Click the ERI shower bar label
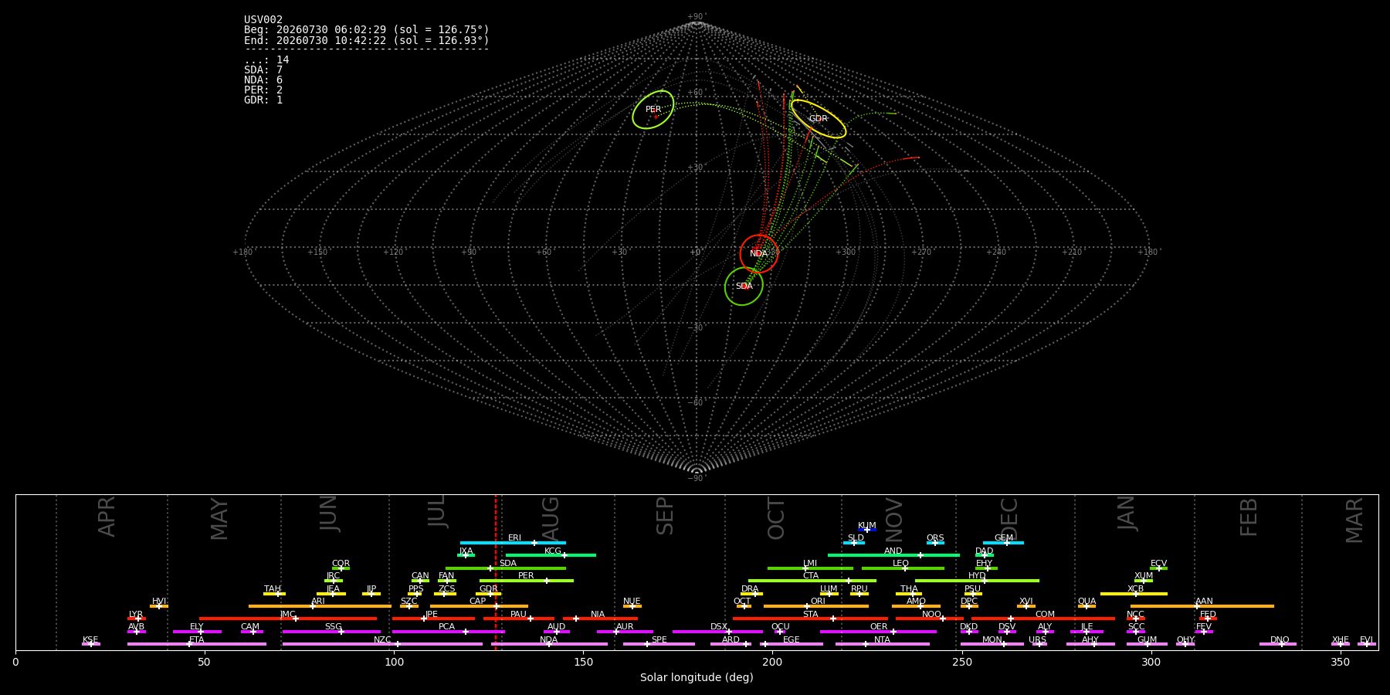The width and height of the screenshot is (1390, 695). tap(514, 538)
